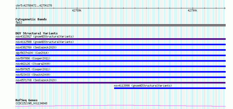Open the RefSeq Genes track heading
Screen dimensions: 233x109
pos(26,100)
